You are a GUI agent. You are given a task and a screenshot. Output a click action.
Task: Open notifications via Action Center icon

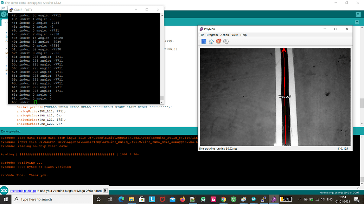coord(356,199)
